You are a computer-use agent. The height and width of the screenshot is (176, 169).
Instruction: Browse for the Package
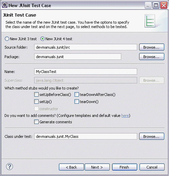pyautogui.click(x=152, y=57)
